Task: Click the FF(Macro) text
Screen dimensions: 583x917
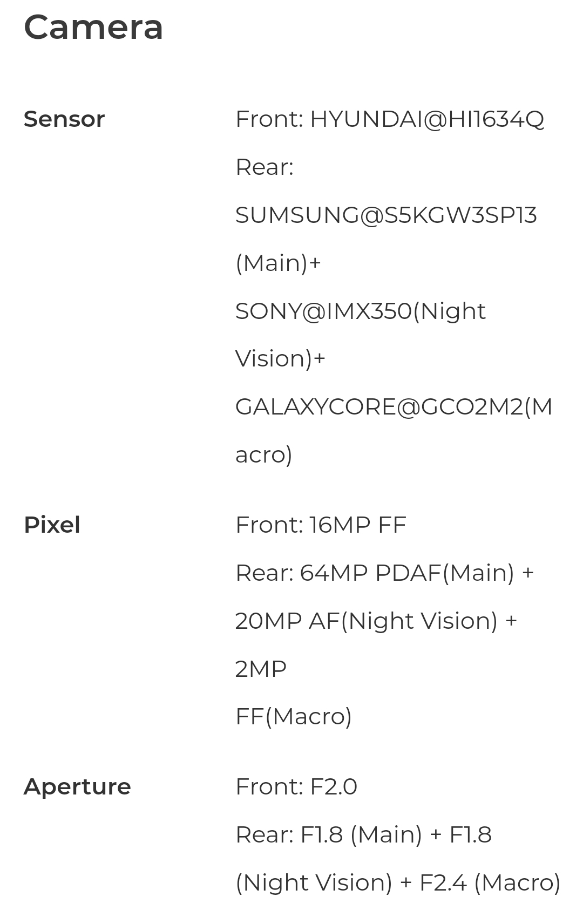Action: [x=294, y=716]
